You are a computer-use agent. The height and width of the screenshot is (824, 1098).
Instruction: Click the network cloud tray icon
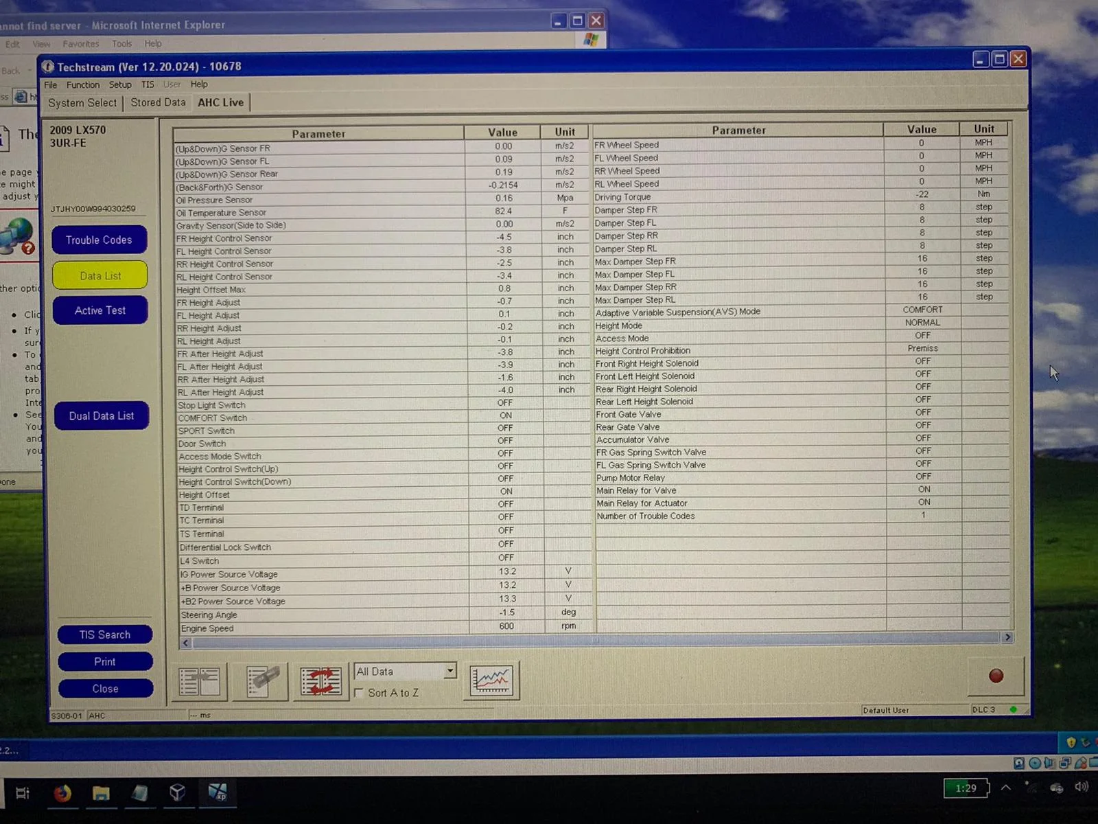click(1056, 788)
